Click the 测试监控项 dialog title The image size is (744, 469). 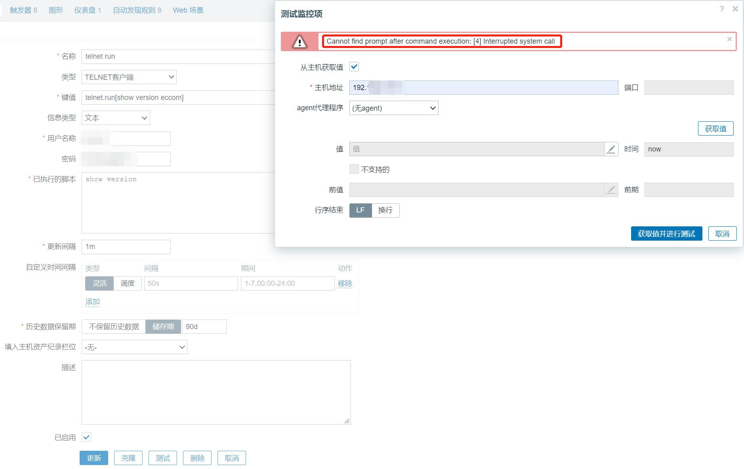coord(301,14)
